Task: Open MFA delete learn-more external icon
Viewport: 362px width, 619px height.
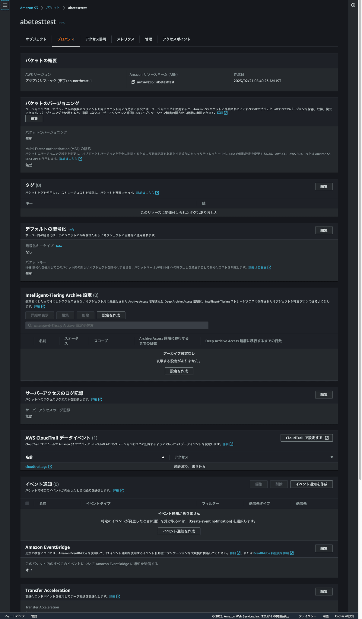Action: tap(80, 159)
